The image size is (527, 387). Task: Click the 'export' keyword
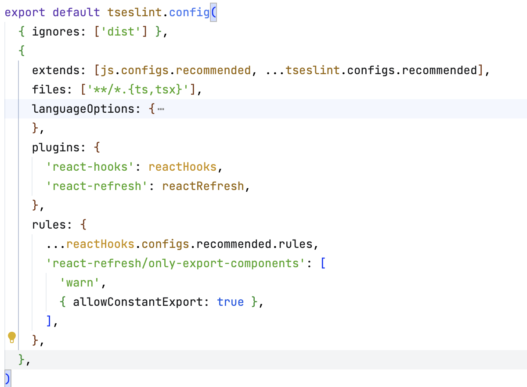pyautogui.click(x=25, y=12)
